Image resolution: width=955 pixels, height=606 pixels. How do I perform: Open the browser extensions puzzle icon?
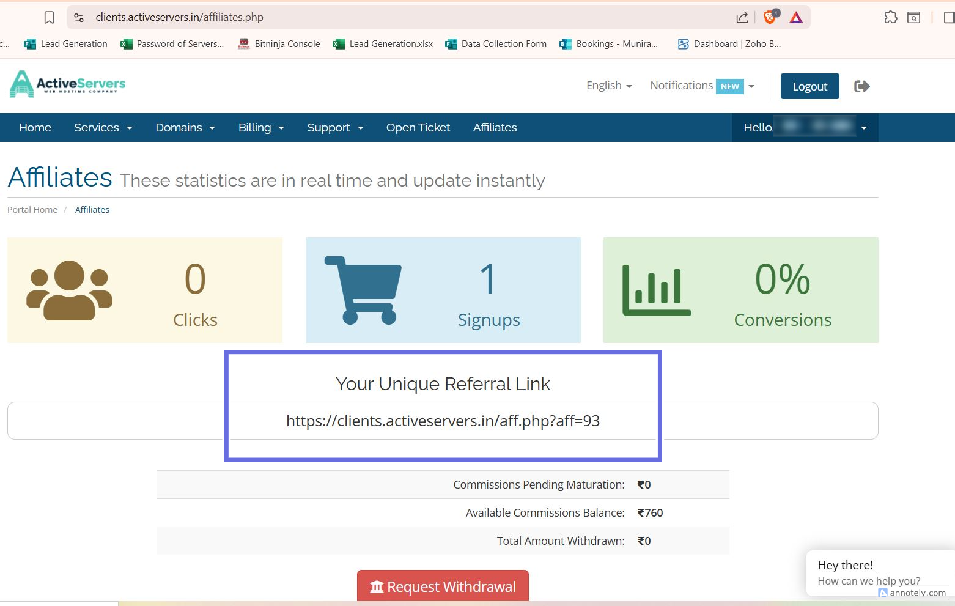coord(890,18)
